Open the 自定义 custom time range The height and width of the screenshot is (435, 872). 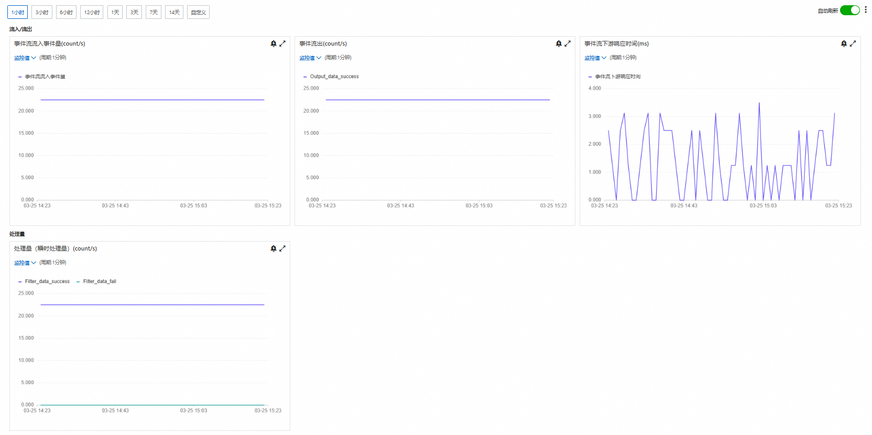(x=198, y=12)
